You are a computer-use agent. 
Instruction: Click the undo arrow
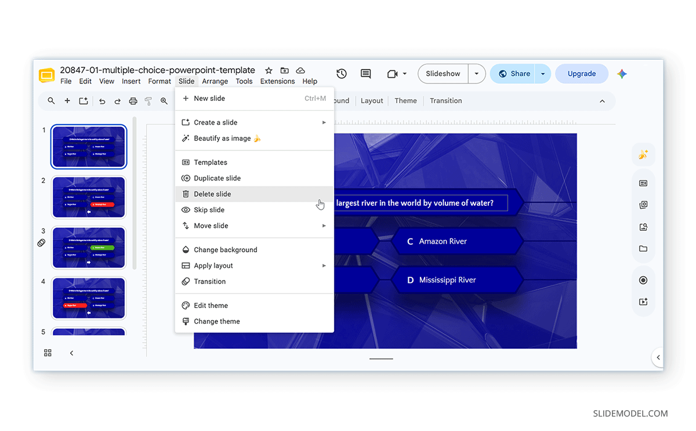102,101
